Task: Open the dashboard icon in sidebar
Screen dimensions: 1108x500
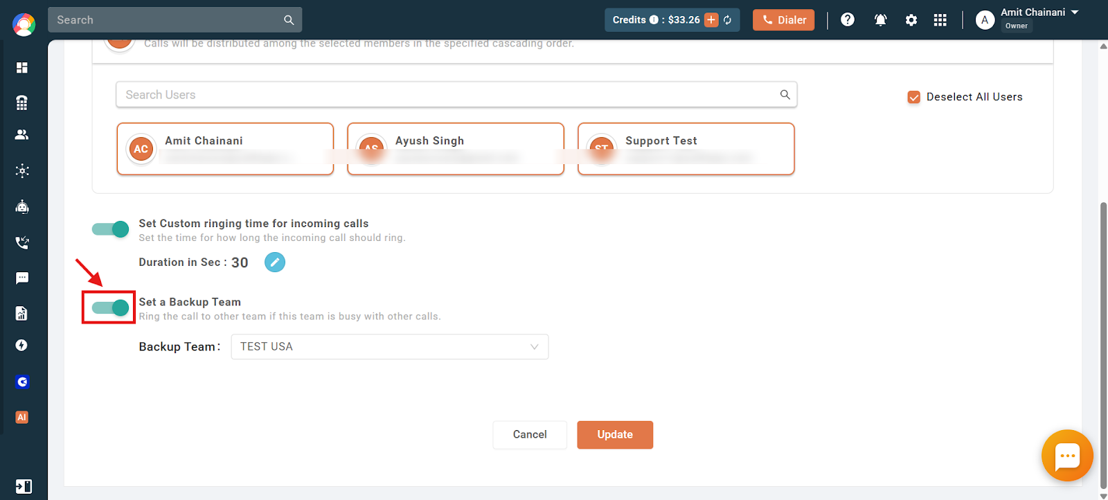Action: [22, 67]
